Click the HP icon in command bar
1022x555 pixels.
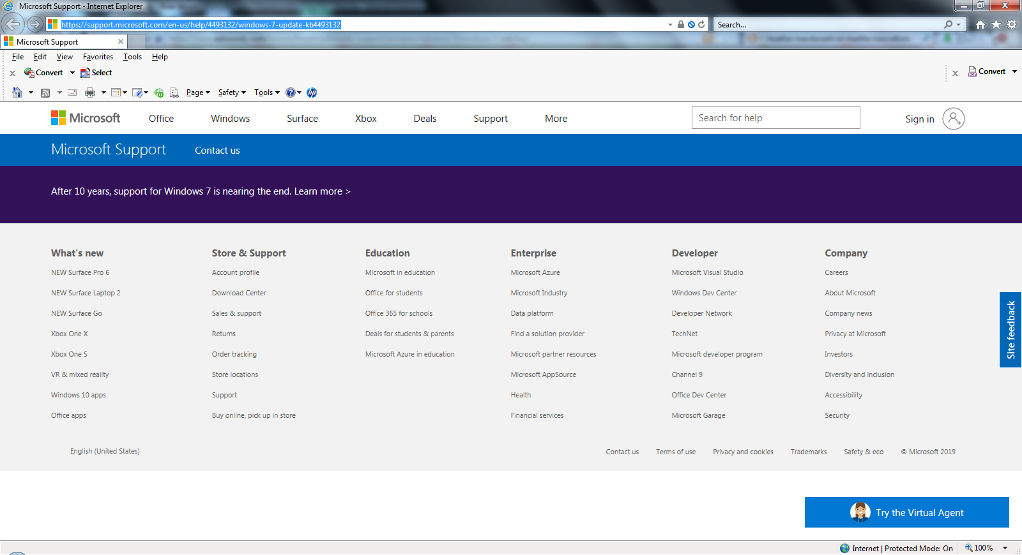pos(312,93)
